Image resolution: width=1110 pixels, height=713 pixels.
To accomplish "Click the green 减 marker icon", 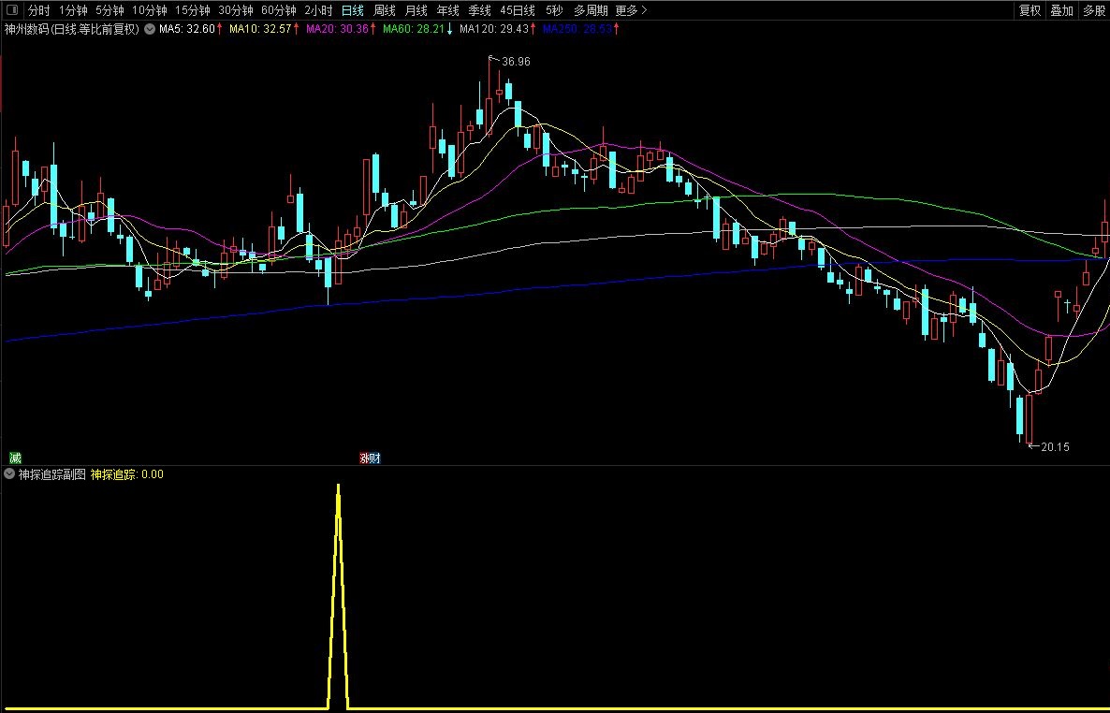I will tap(15, 458).
